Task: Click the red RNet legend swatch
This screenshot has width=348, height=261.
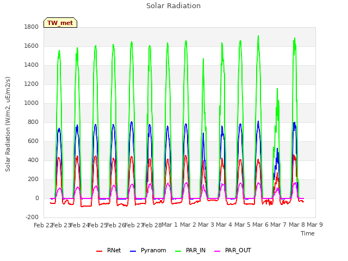Action: pos(99,251)
